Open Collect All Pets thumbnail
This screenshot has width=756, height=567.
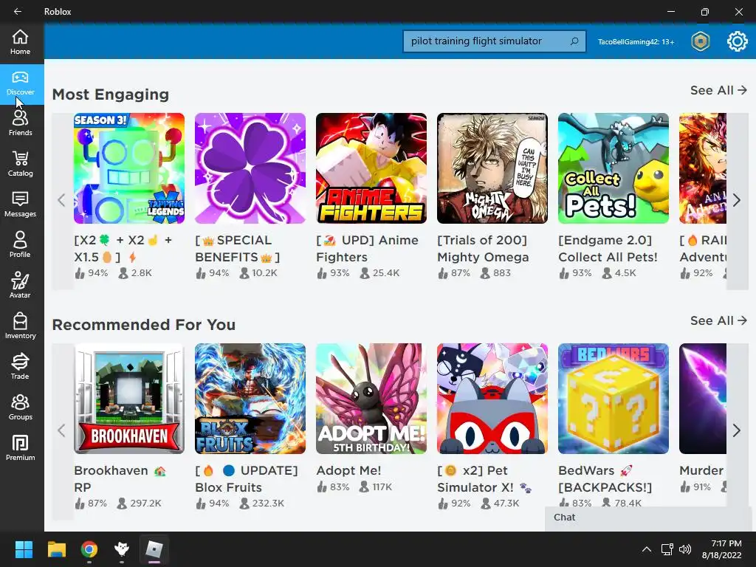click(x=613, y=168)
